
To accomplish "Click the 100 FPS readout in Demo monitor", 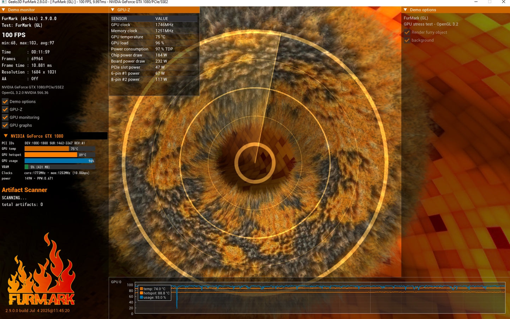I will pyautogui.click(x=14, y=35).
